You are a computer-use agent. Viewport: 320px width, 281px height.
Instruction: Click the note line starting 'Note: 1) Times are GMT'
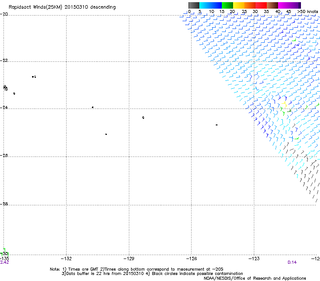coord(137,269)
